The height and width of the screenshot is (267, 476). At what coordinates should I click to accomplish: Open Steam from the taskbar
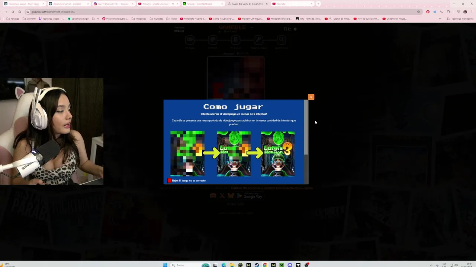pos(257,265)
